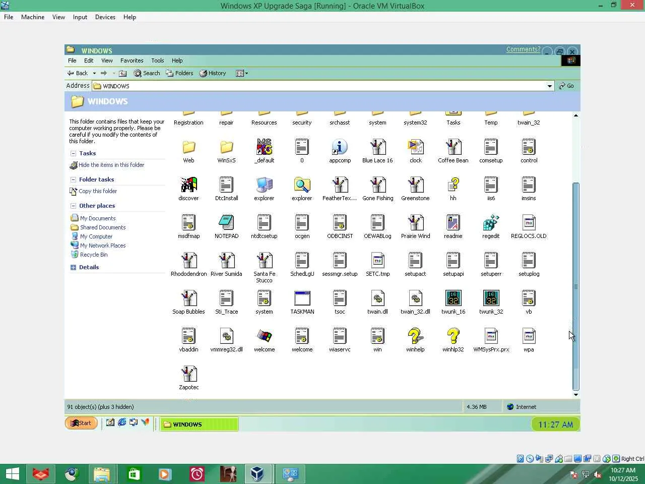Select the discover program icon
The image size is (645, 484).
coord(188,185)
